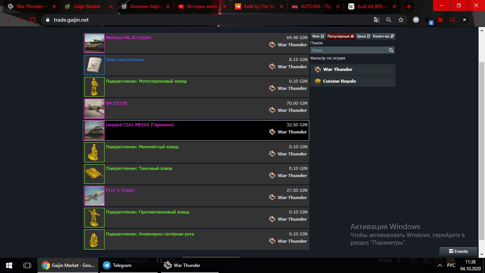Image resolution: width=485 pixels, height=273 pixels.
Task: Close the Gaijin Market browser tab
Action: (111, 6)
